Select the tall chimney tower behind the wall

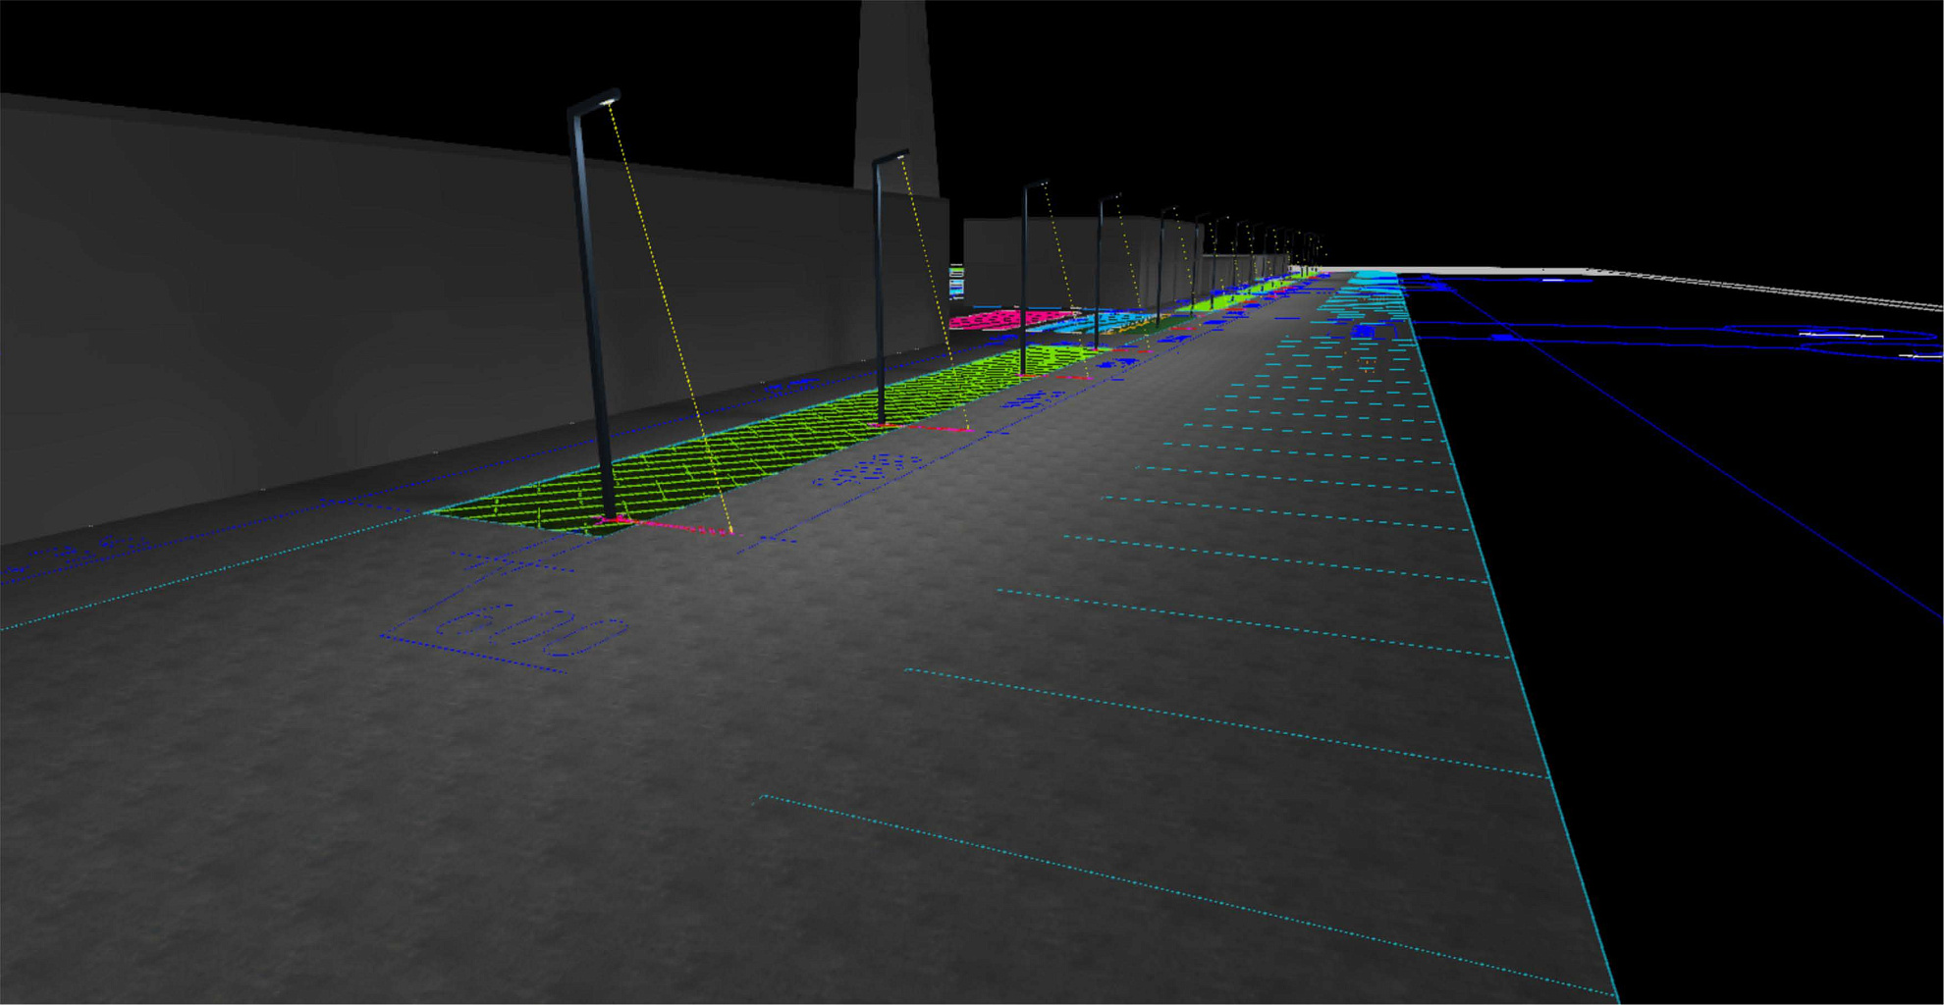[894, 88]
